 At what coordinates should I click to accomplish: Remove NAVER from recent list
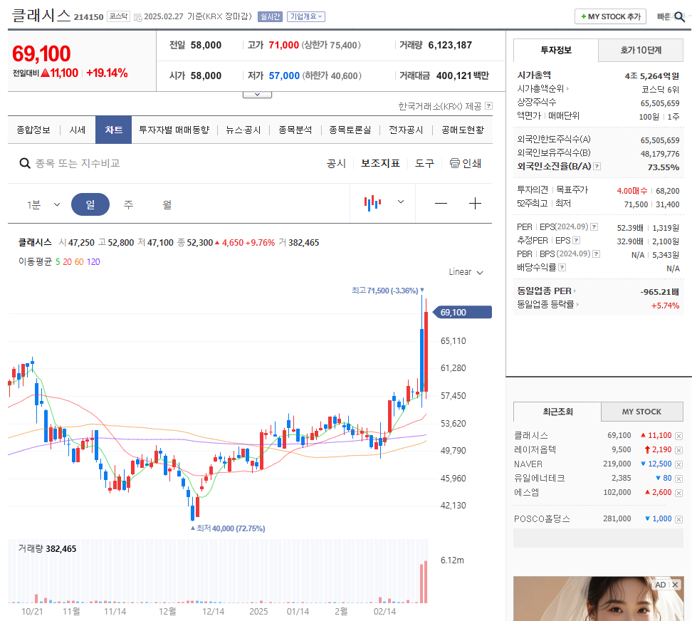tap(678, 464)
